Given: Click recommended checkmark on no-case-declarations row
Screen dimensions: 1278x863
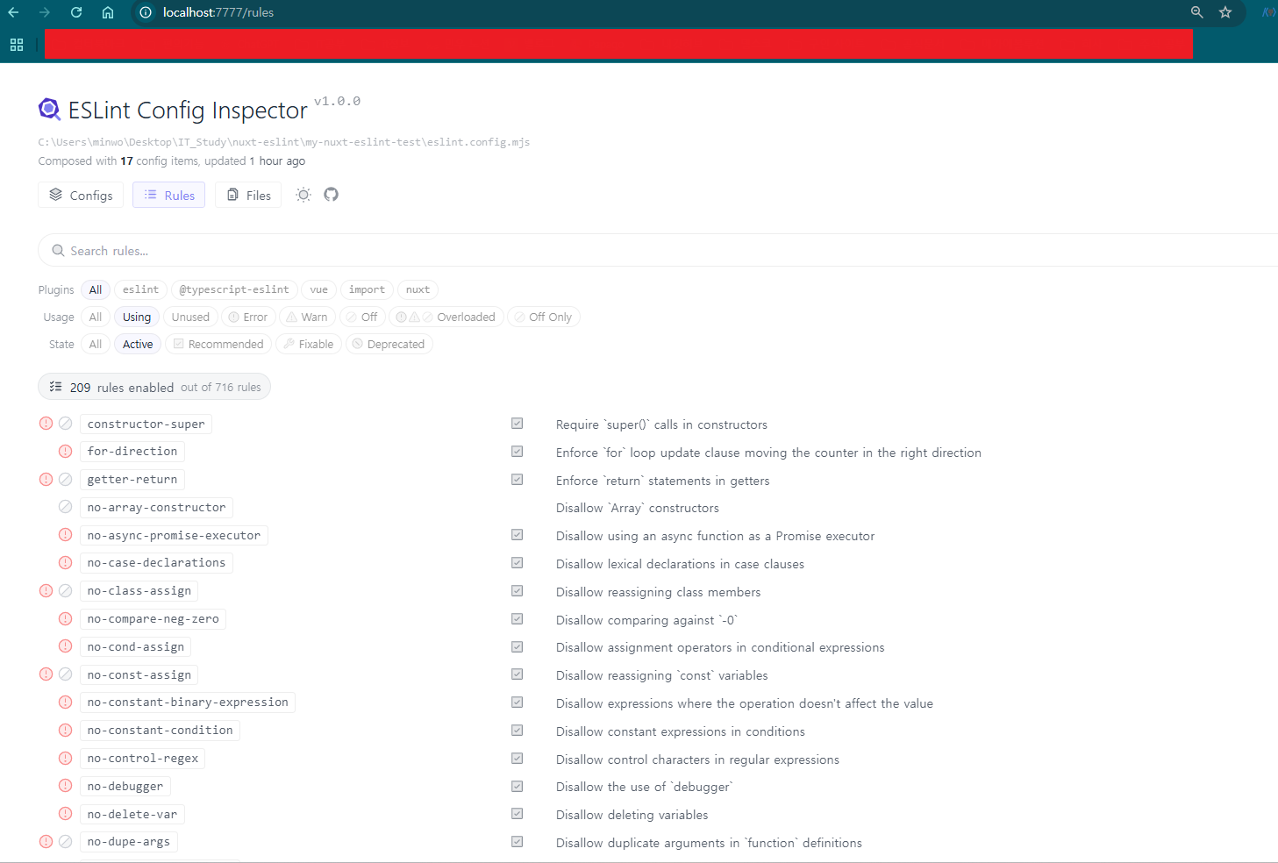Looking at the screenshot, I should [x=518, y=563].
